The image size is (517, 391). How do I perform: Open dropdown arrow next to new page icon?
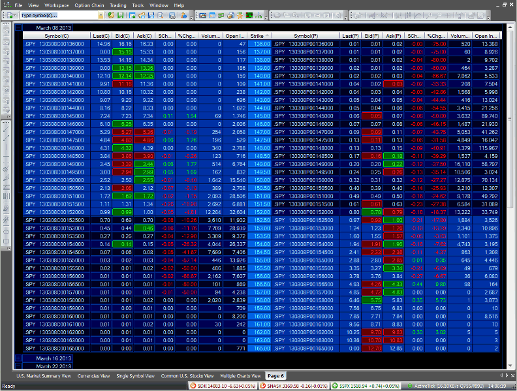coord(15,16)
